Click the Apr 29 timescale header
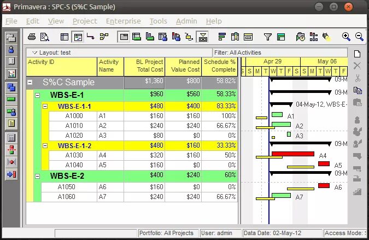 pos(273,62)
